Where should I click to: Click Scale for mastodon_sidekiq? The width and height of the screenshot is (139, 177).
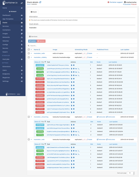tap(90, 57)
